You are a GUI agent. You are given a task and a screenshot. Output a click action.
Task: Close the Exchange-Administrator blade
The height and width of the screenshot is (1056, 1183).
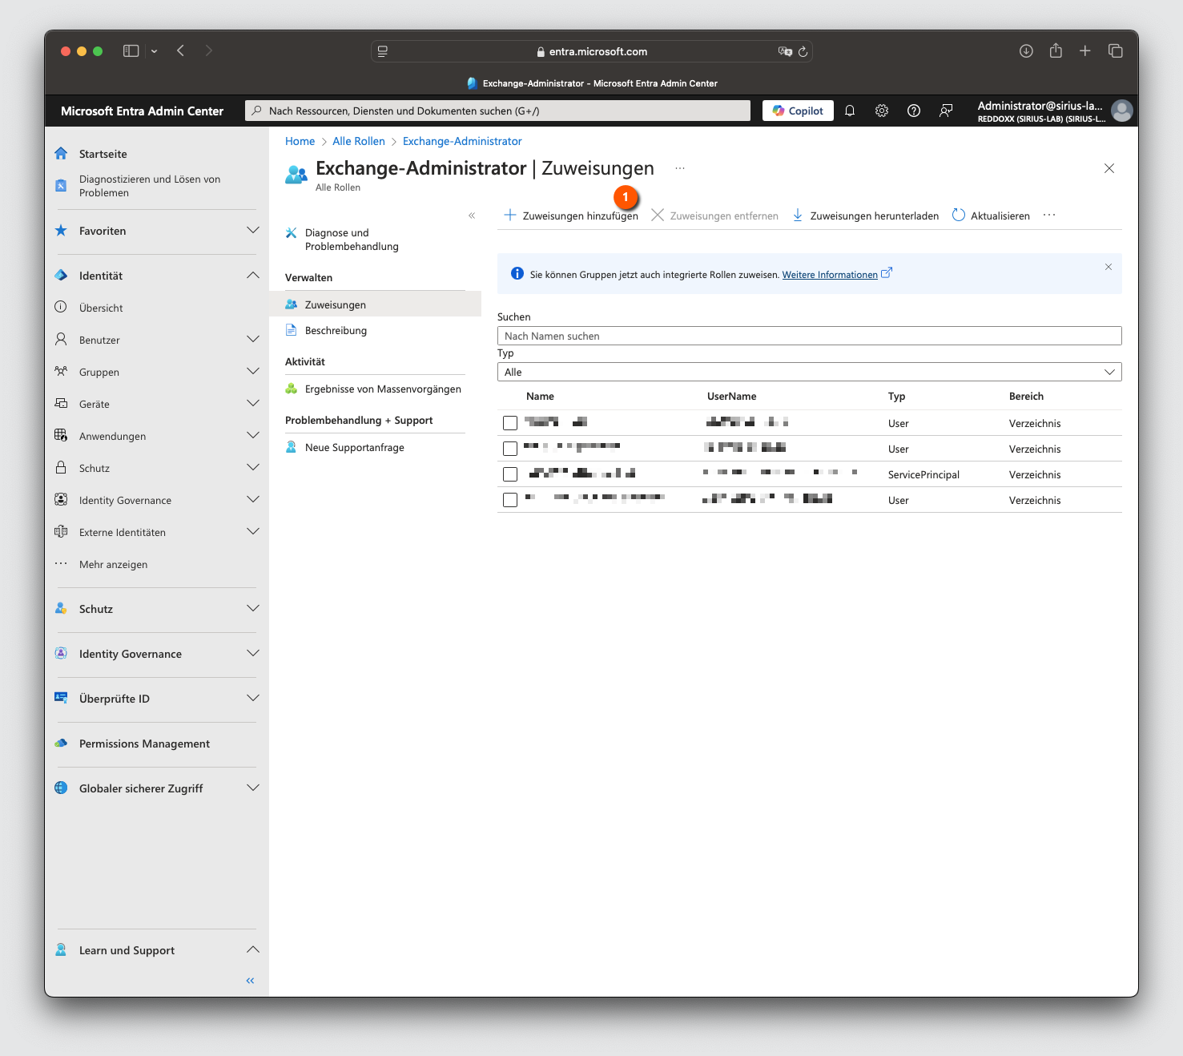(1109, 168)
